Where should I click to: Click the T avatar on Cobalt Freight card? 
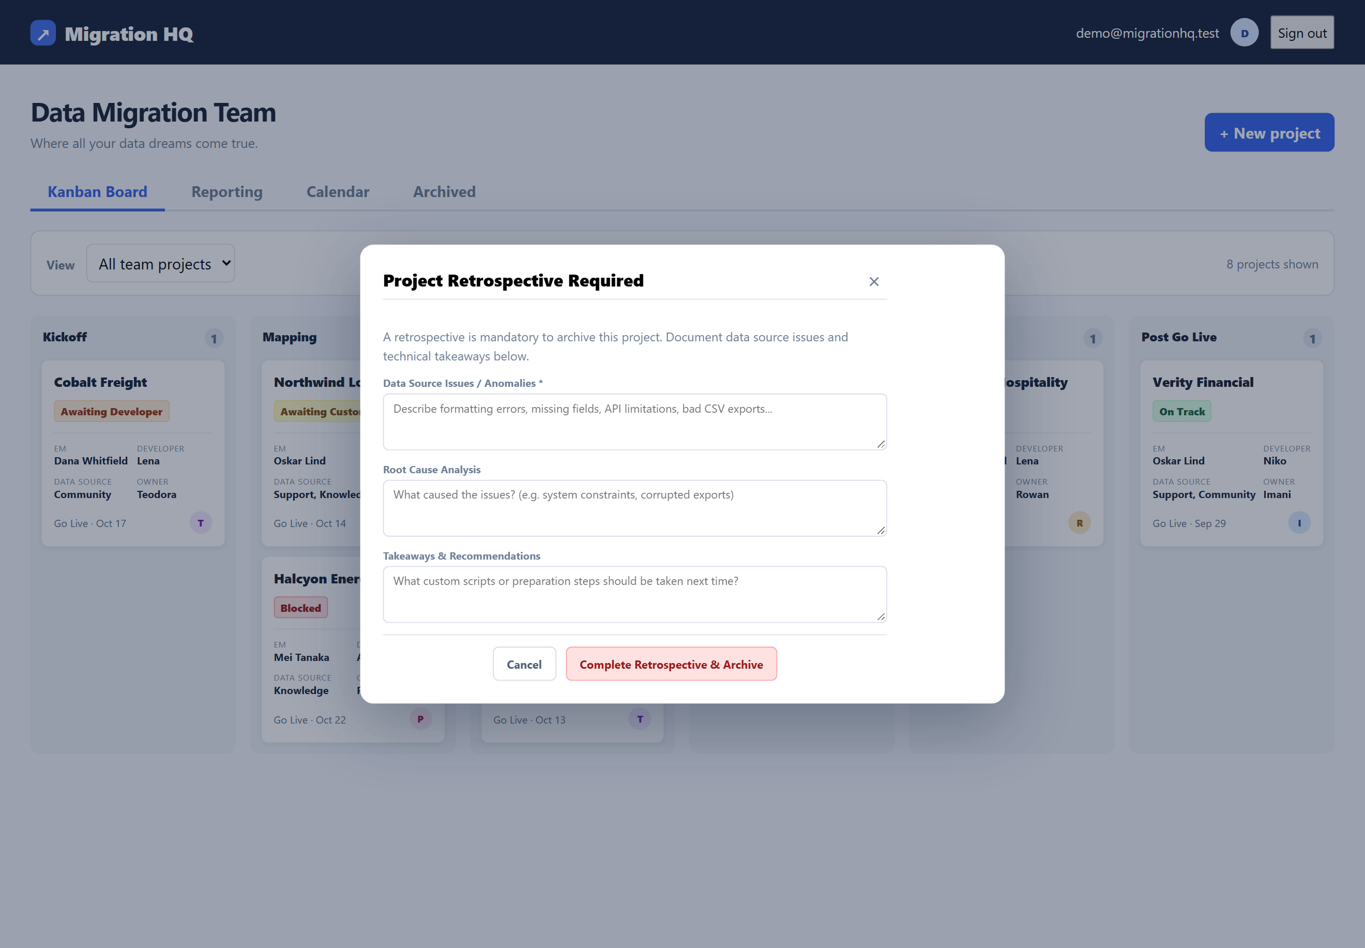[x=201, y=523]
